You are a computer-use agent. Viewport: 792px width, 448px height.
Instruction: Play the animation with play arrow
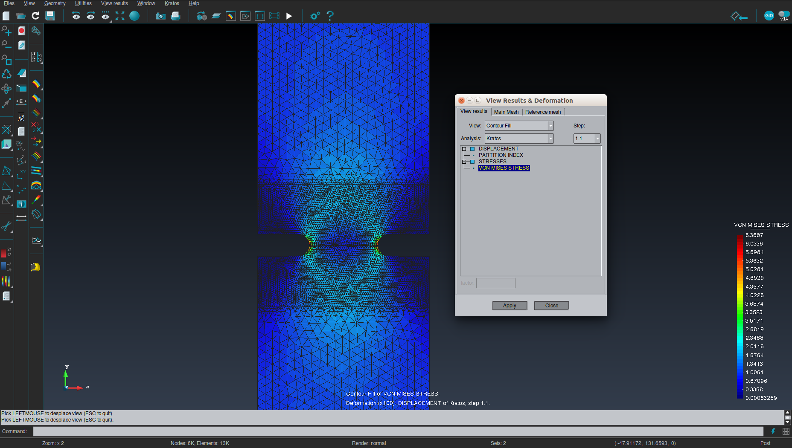[289, 16]
